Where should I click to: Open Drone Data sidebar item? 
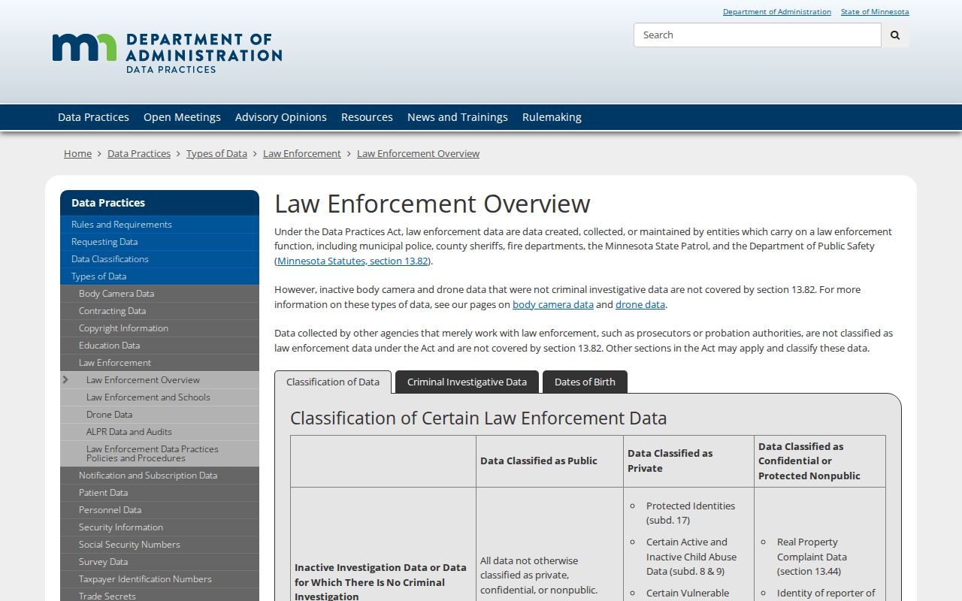159,415
